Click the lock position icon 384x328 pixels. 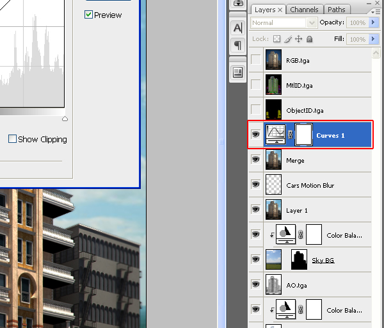click(x=298, y=39)
